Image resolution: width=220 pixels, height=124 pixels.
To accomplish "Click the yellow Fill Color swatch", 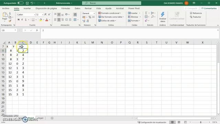I will point(41,20).
